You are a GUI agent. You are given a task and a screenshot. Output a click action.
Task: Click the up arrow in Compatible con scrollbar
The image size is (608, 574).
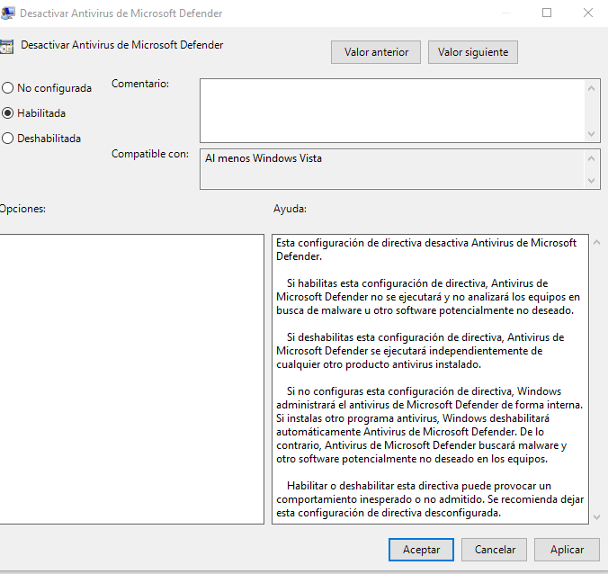click(x=592, y=158)
